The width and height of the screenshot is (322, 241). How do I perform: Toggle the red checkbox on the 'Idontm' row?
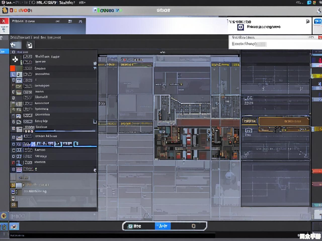tap(14, 163)
